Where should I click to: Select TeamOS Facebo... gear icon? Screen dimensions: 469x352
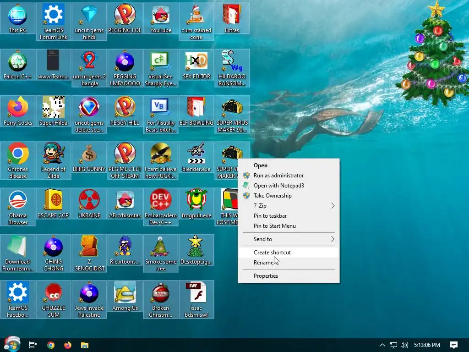pos(18,300)
